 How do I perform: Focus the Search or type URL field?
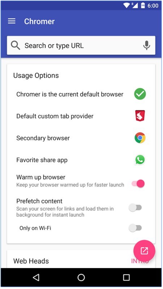point(81,45)
